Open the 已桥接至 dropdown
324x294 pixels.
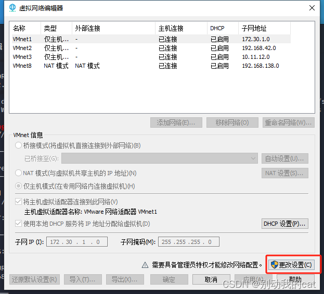pos(160,158)
